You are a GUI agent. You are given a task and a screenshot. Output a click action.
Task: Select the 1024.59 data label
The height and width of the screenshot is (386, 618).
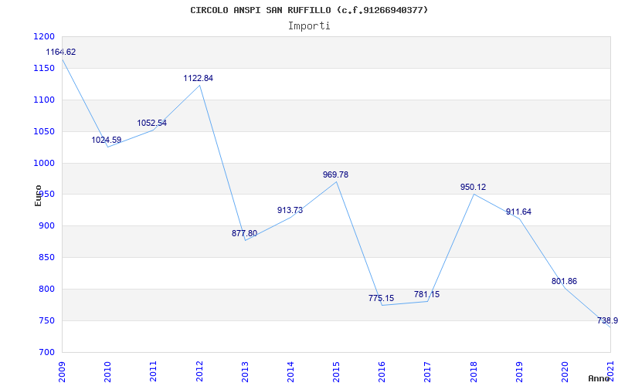pos(107,140)
